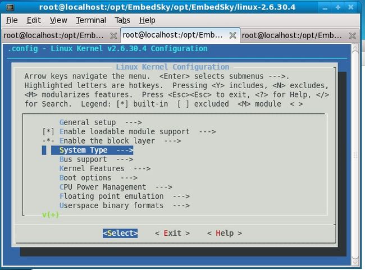Image resolution: width=365 pixels, height=270 pixels.
Task: Open CPU Power Management submenu
Action: 116,187
